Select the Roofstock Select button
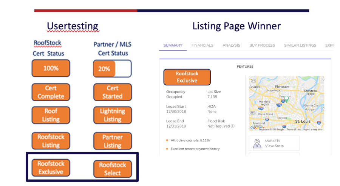 [x=112, y=169]
